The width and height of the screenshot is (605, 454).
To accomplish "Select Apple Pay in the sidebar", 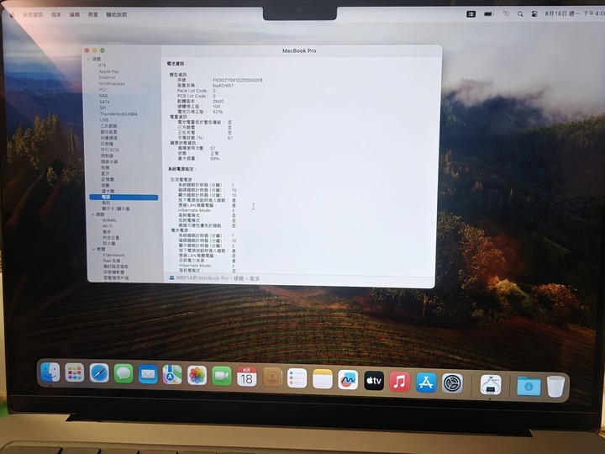I will coord(108,71).
